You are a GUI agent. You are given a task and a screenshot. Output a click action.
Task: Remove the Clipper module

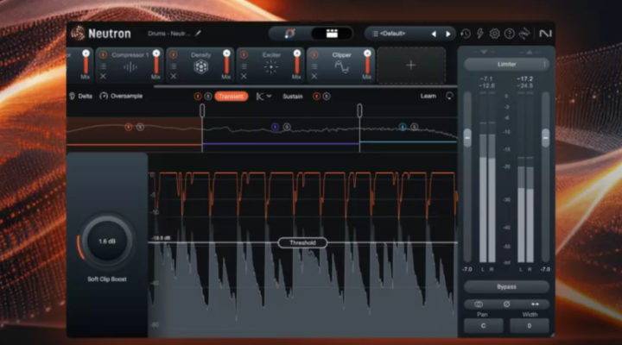(314, 76)
